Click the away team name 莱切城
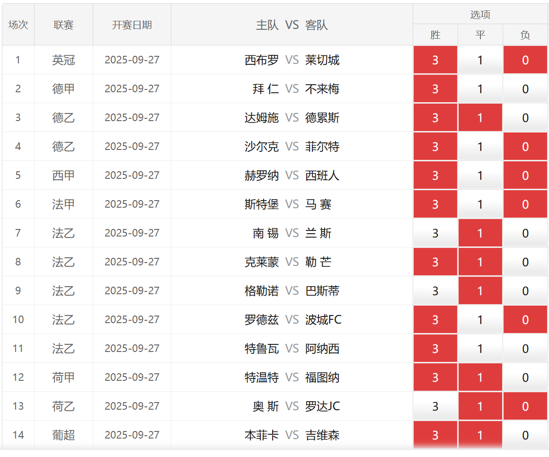This screenshot has height=457, width=549. coord(322,60)
